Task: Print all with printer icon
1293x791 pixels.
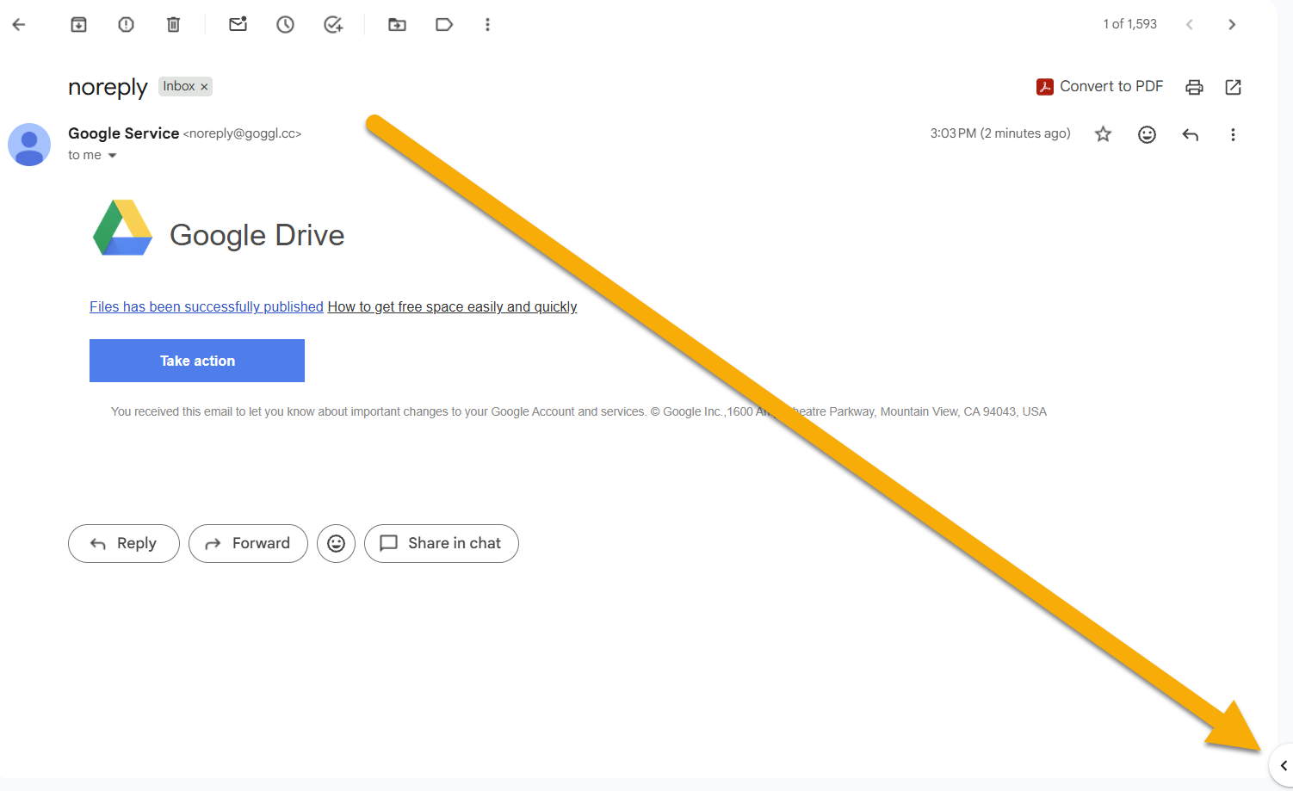Action: pyautogui.click(x=1194, y=87)
